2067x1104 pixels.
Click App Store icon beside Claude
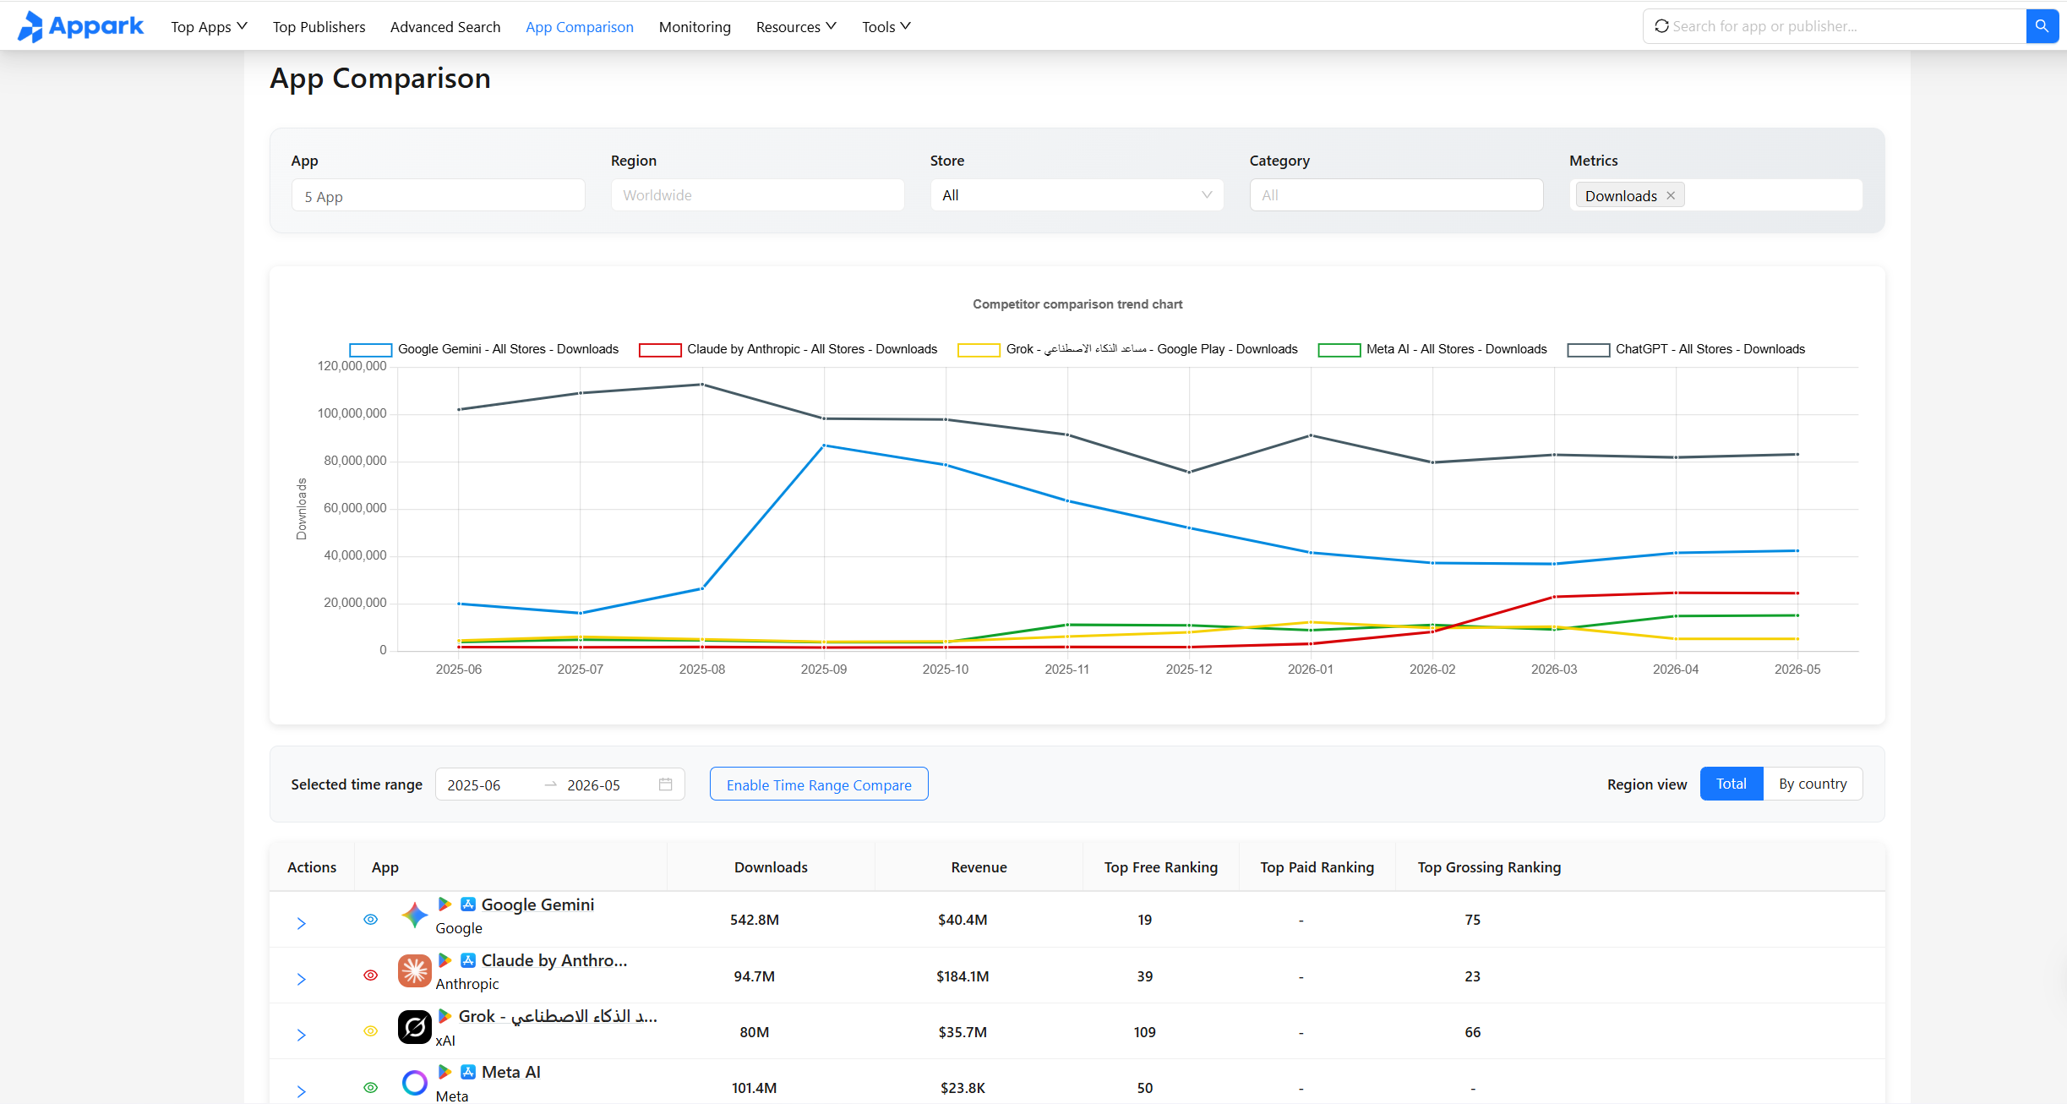click(468, 960)
